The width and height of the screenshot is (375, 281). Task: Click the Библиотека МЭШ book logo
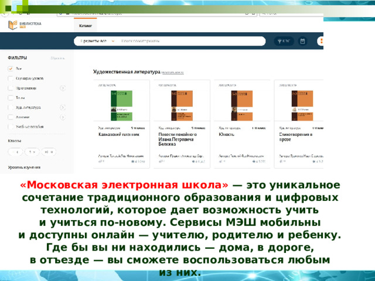(13, 25)
